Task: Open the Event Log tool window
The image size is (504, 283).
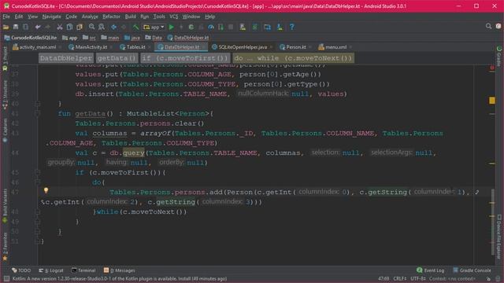Action: pyautogui.click(x=431, y=270)
